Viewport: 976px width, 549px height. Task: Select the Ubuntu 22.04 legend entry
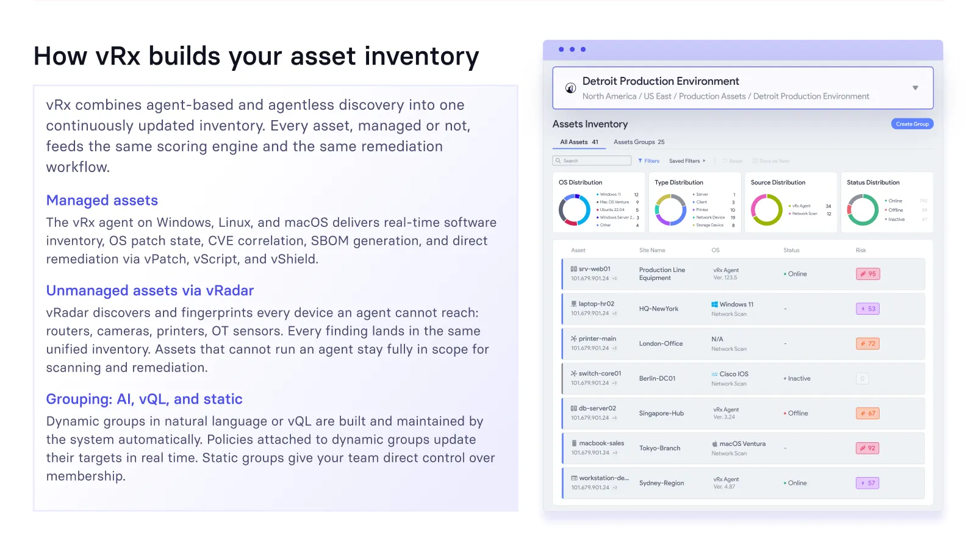(x=617, y=210)
